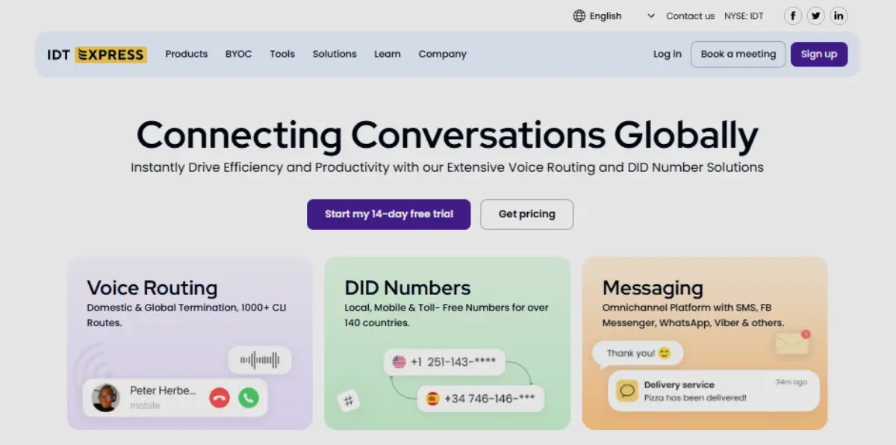Screen dimensions: 896x445
Task: Click the Spain flag icon
Action: [433, 399]
